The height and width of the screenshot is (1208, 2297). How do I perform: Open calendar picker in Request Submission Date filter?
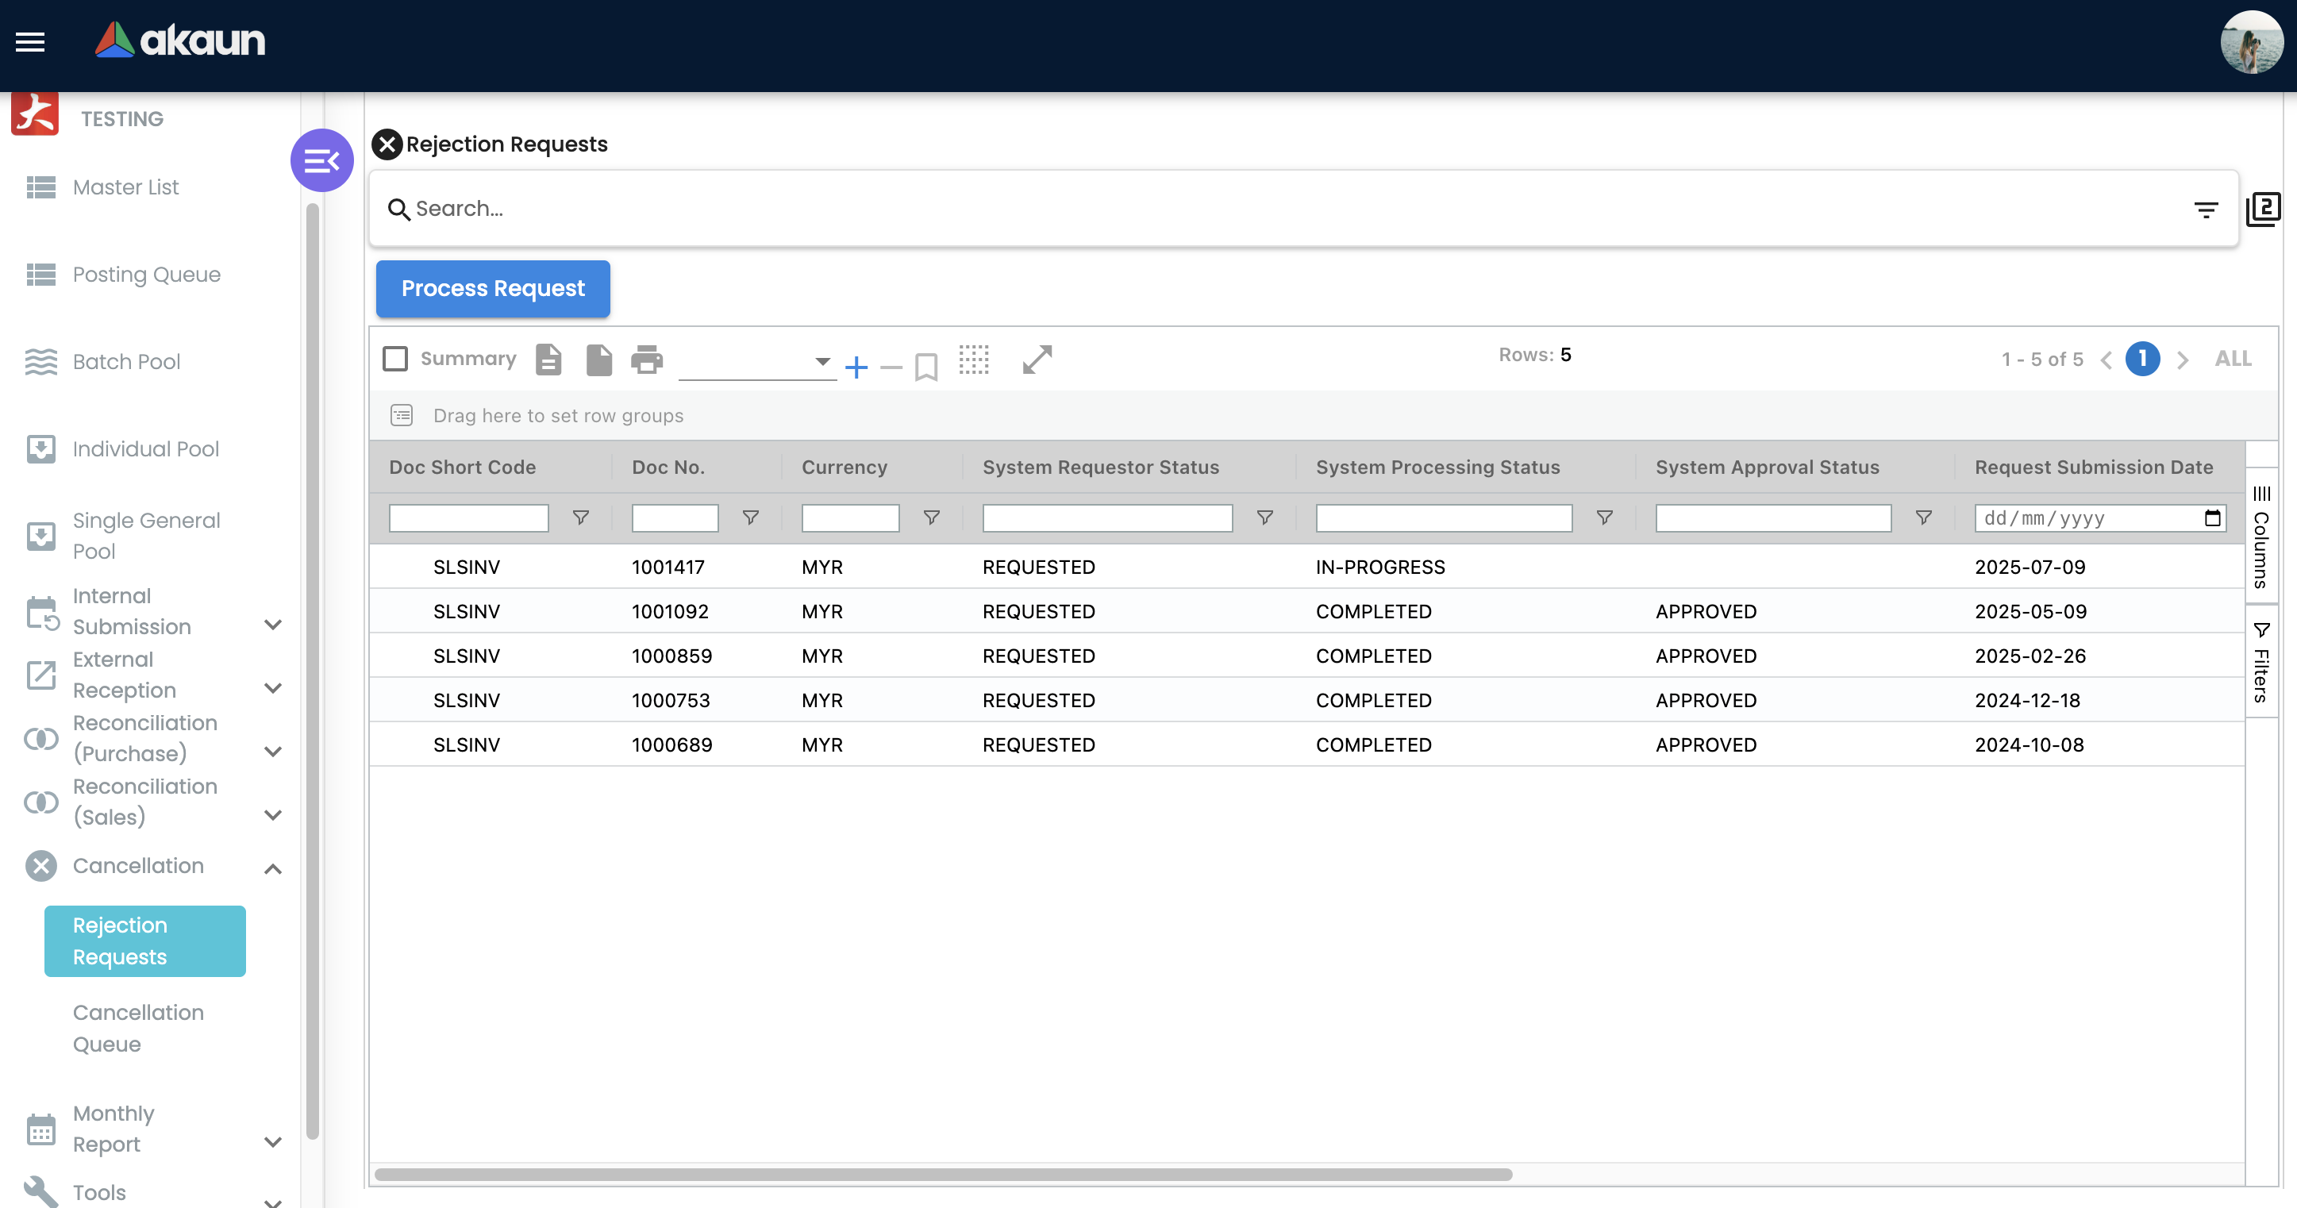coord(2212,518)
